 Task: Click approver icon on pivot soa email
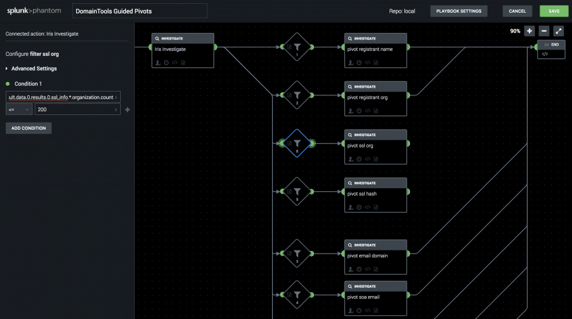[x=351, y=311]
